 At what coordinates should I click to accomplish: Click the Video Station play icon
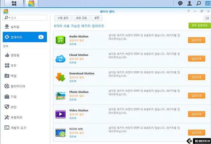(x=60, y=114)
